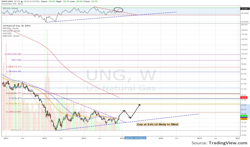Click the 20.0000 RSI axis label
This screenshot has height=147, width=250.
click(x=245, y=22)
